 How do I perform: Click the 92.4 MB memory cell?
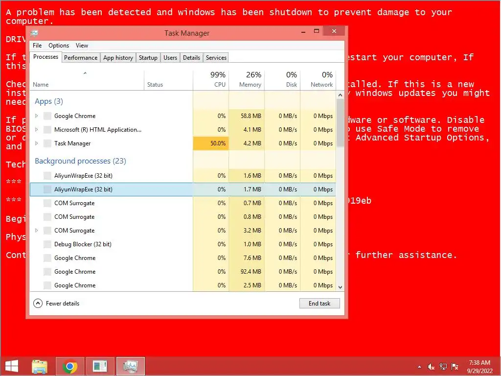click(x=247, y=272)
